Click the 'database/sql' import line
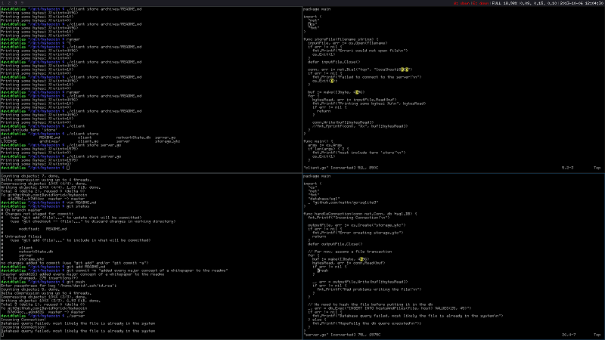The image size is (605, 340). [324, 199]
